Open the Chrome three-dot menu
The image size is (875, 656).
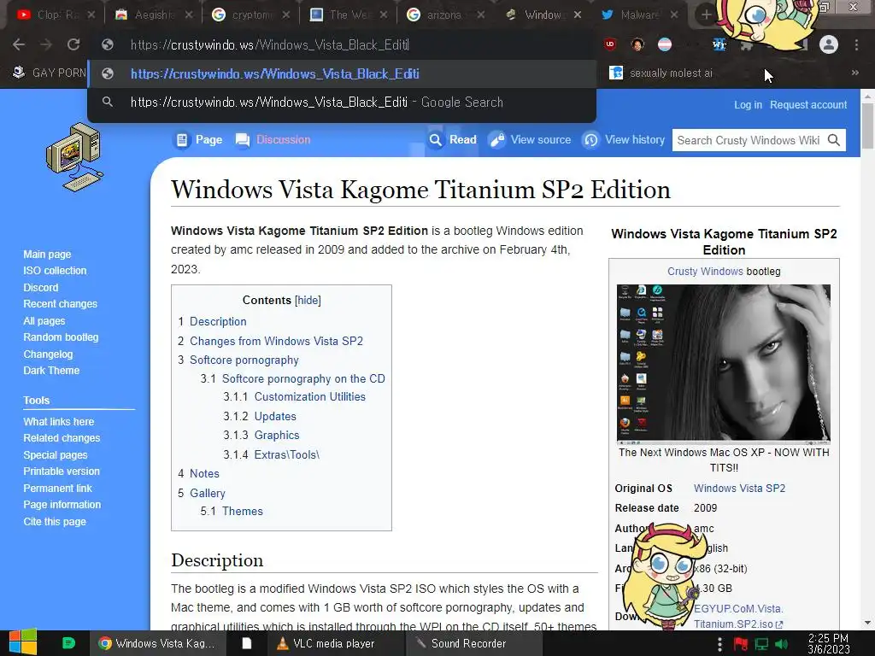pyautogui.click(x=856, y=44)
